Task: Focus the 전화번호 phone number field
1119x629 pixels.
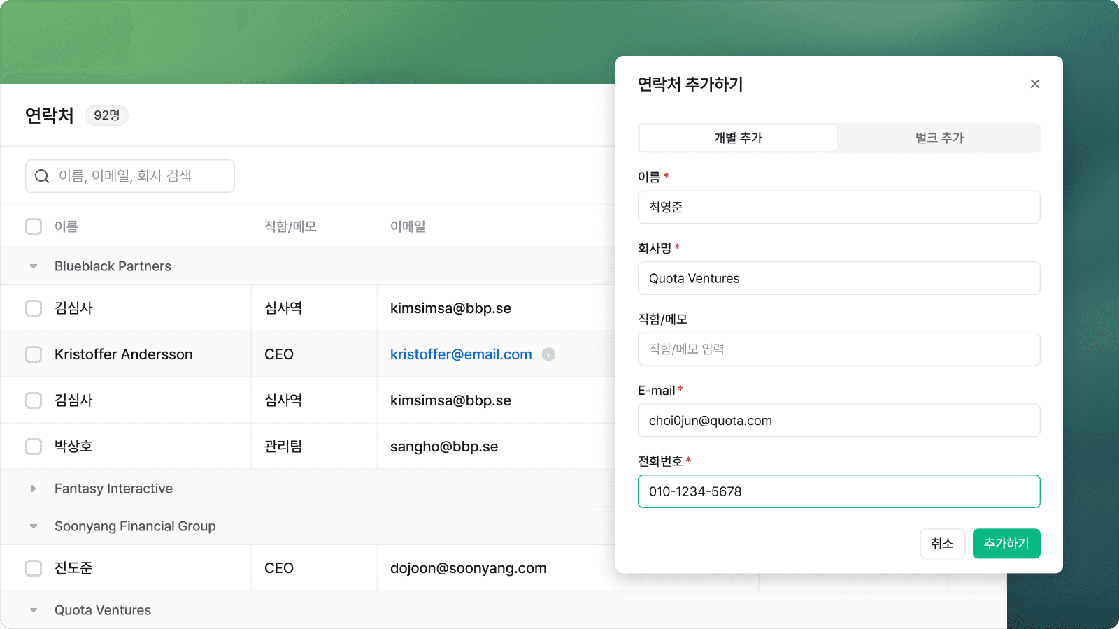Action: pyautogui.click(x=839, y=491)
